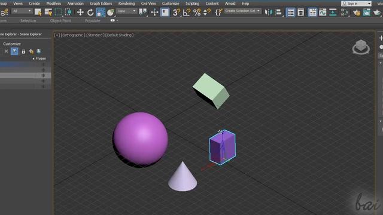Open Render Setup teapot icon
383x215 pixels.
pyautogui.click(x=357, y=12)
